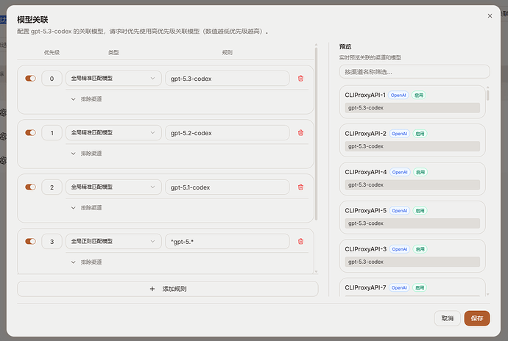Click the 添加规则 button
Screen dimensions: 508x341
(x=168, y=289)
